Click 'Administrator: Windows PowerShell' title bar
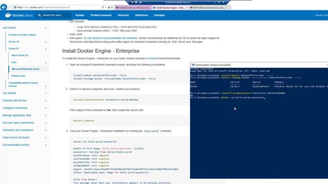This screenshot has width=328, height=184. [259, 65]
